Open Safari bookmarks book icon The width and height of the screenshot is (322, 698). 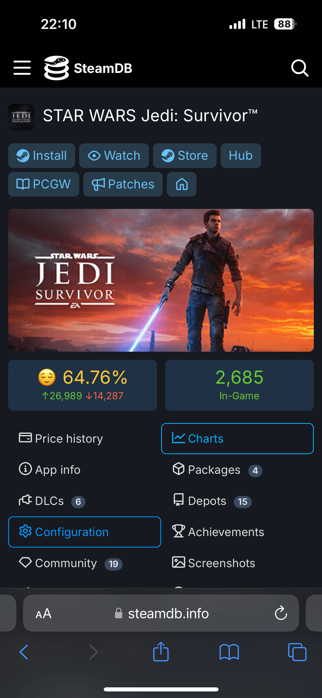click(229, 652)
